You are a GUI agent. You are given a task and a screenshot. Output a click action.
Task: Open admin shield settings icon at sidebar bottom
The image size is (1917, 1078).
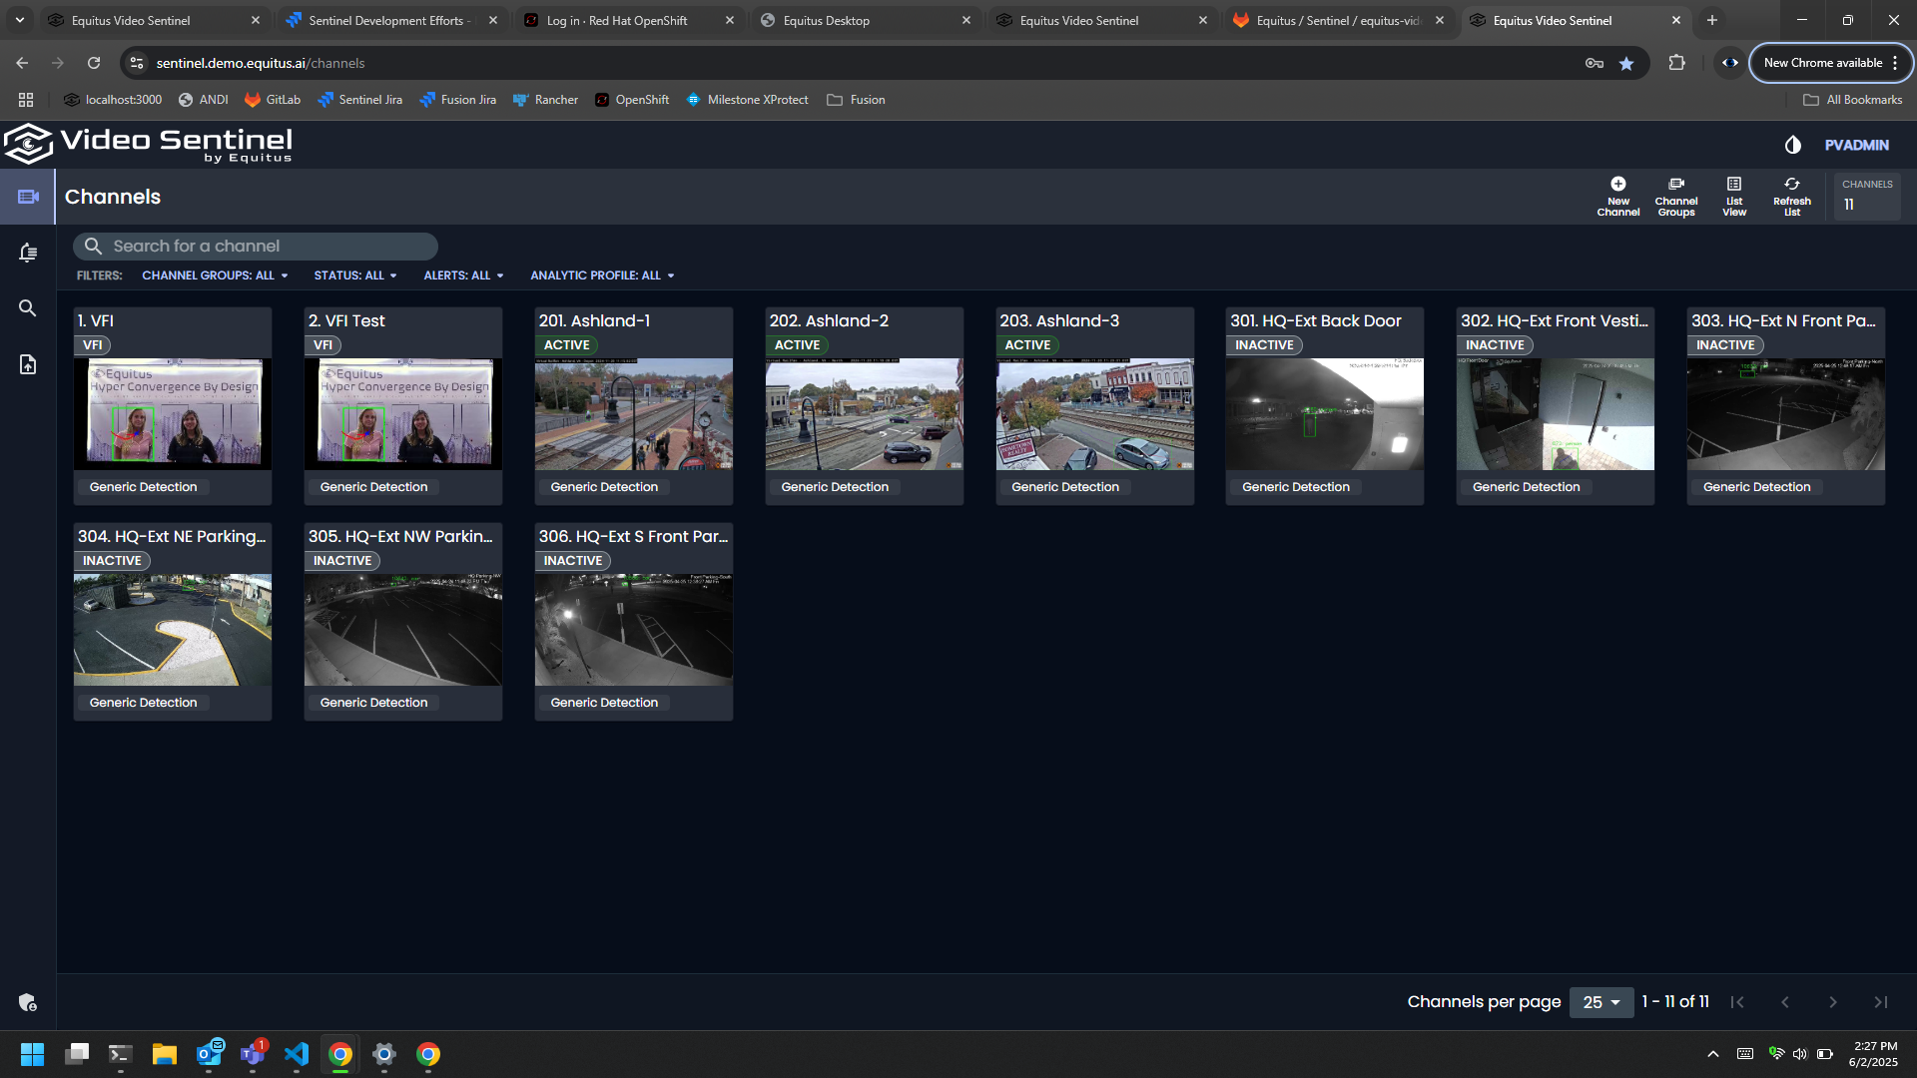[28, 1002]
